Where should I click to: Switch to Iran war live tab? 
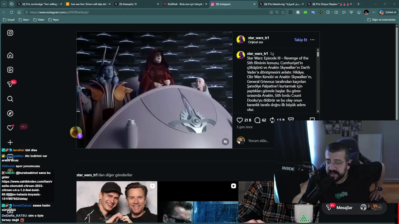(88, 4)
